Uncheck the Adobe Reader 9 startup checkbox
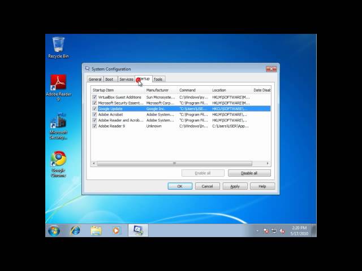Screen dimensions: 362x271 tap(94, 126)
